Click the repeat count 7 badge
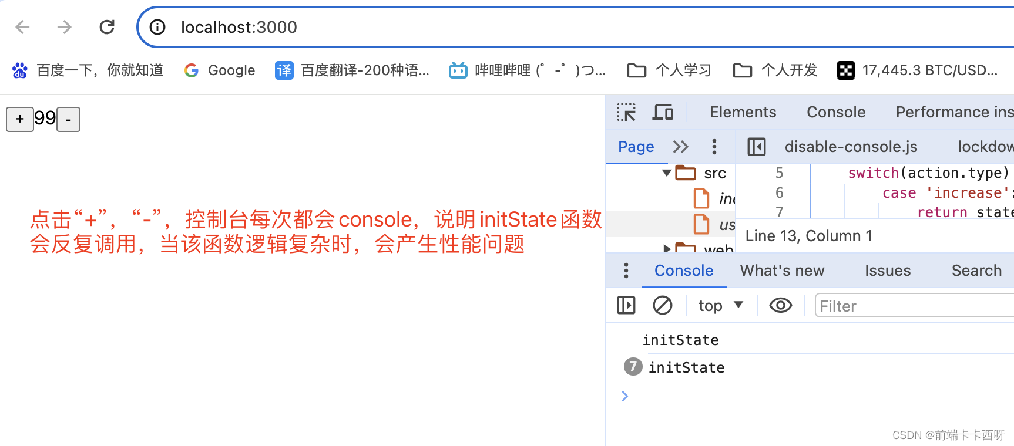1014x446 pixels. pyautogui.click(x=633, y=367)
